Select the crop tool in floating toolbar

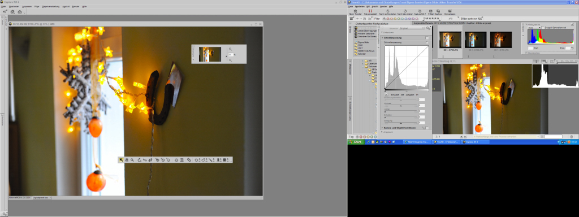point(150,160)
